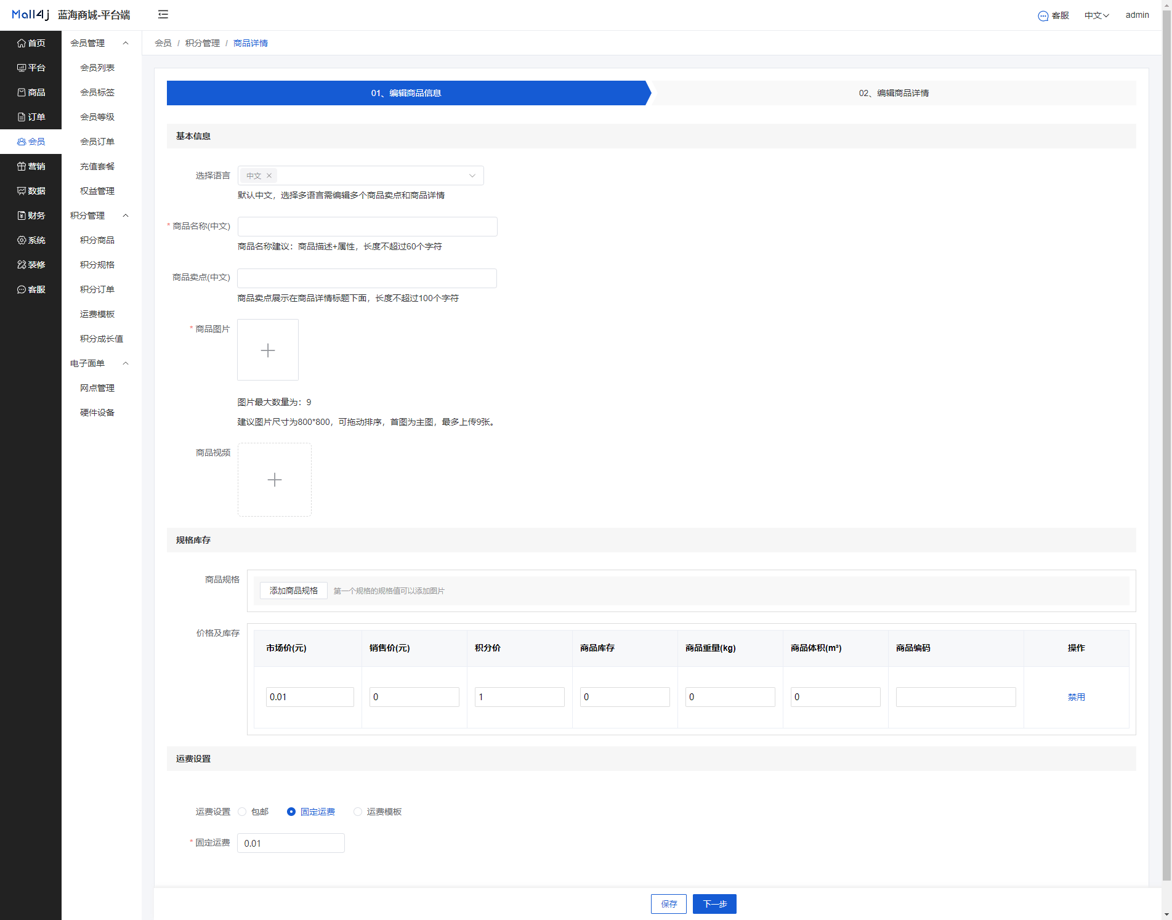Add a product image with plus box
This screenshot has width=1172, height=920.
pyautogui.click(x=268, y=350)
